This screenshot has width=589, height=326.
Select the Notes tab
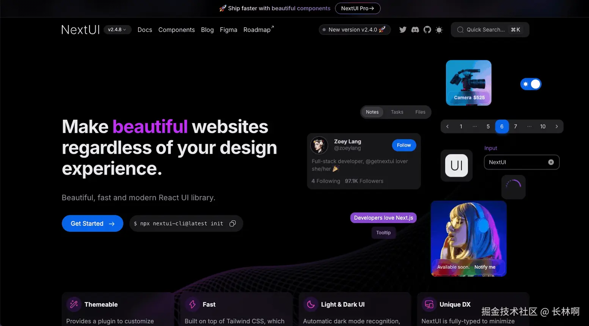(x=372, y=112)
